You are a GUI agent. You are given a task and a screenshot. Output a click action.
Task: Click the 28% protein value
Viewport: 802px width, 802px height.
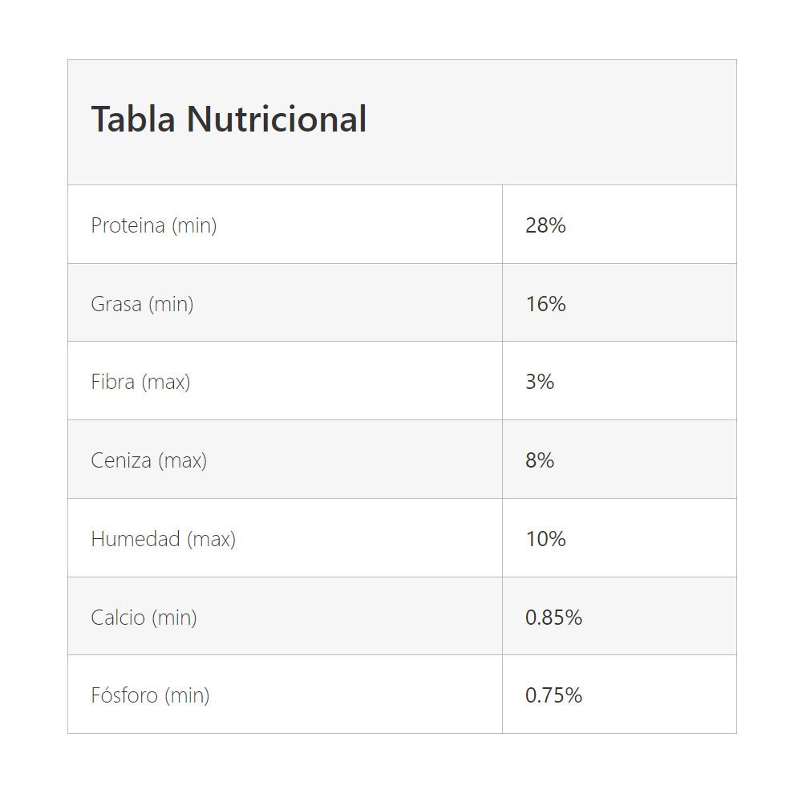coord(545,225)
